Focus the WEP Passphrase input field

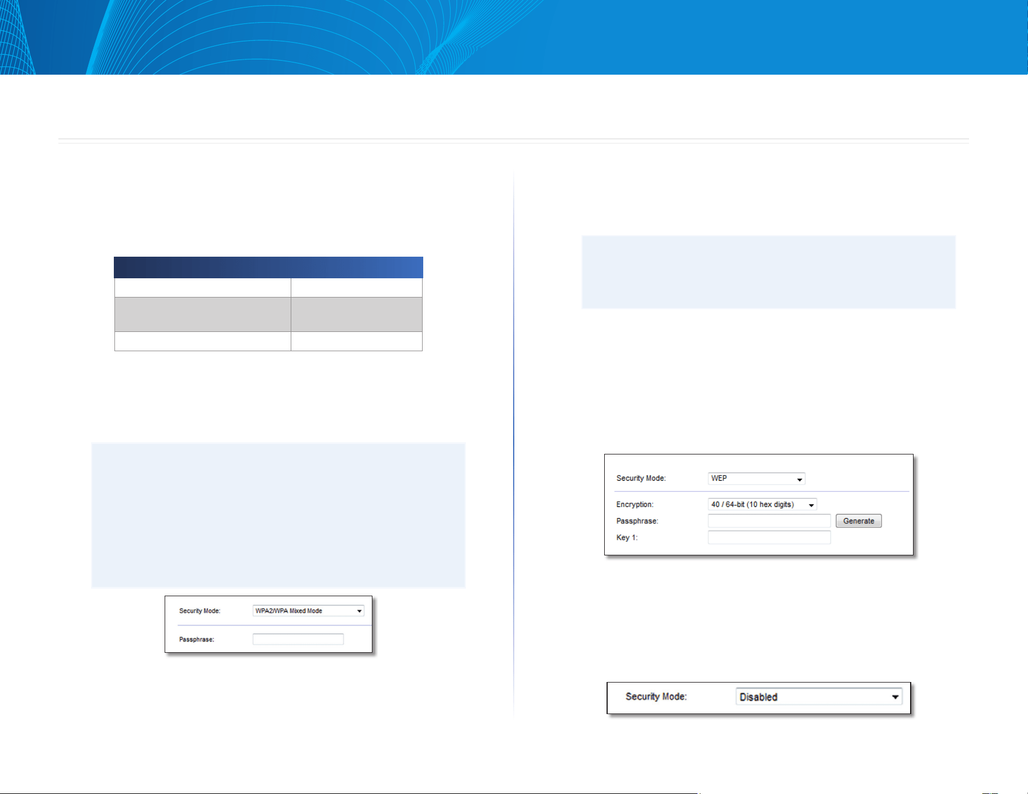point(769,521)
